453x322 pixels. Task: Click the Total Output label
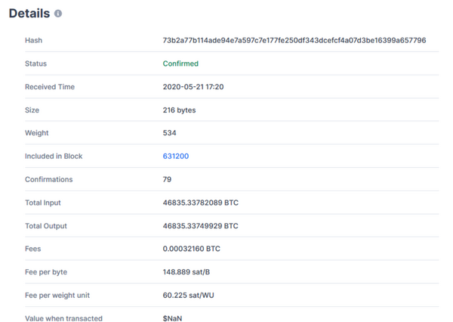pos(45,226)
